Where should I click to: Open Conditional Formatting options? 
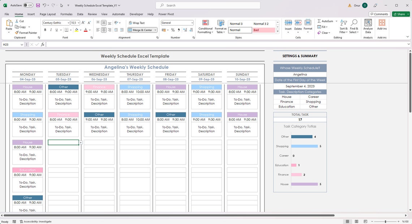click(x=205, y=27)
